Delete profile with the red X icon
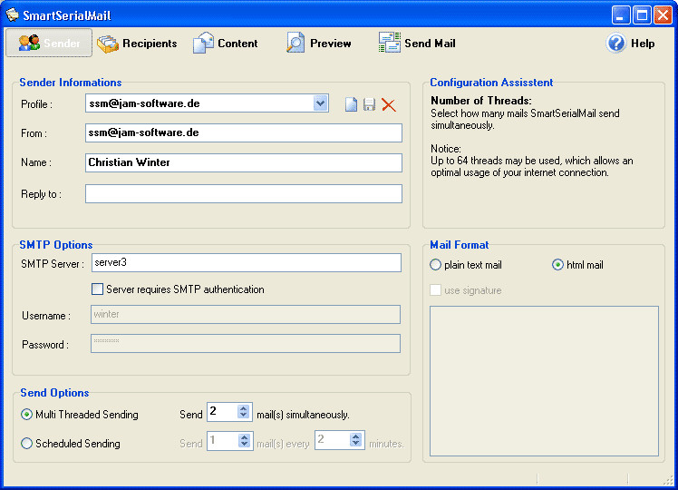The width and height of the screenshot is (678, 490). click(388, 104)
